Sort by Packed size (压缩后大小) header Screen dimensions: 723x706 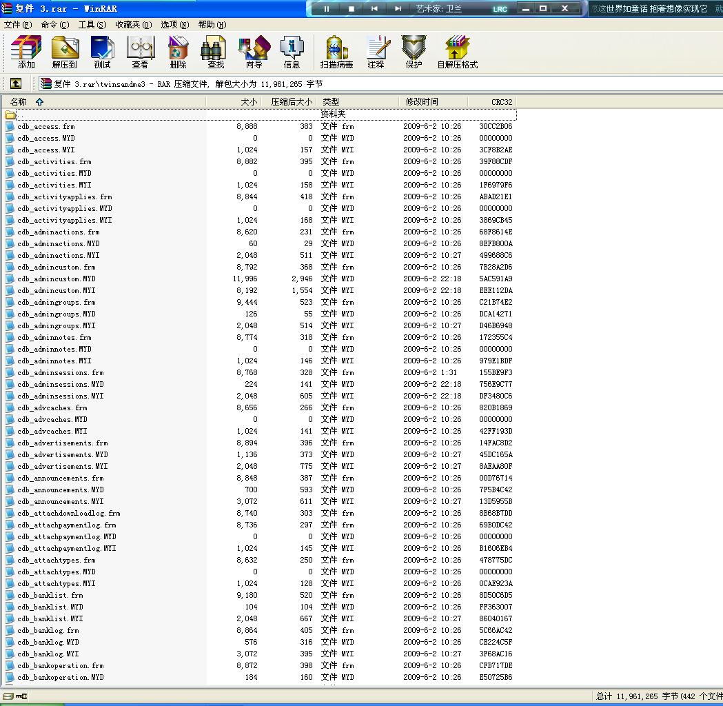click(289, 102)
